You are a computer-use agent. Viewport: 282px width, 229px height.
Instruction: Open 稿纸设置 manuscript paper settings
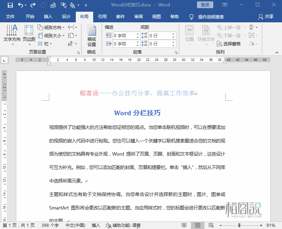(92, 35)
